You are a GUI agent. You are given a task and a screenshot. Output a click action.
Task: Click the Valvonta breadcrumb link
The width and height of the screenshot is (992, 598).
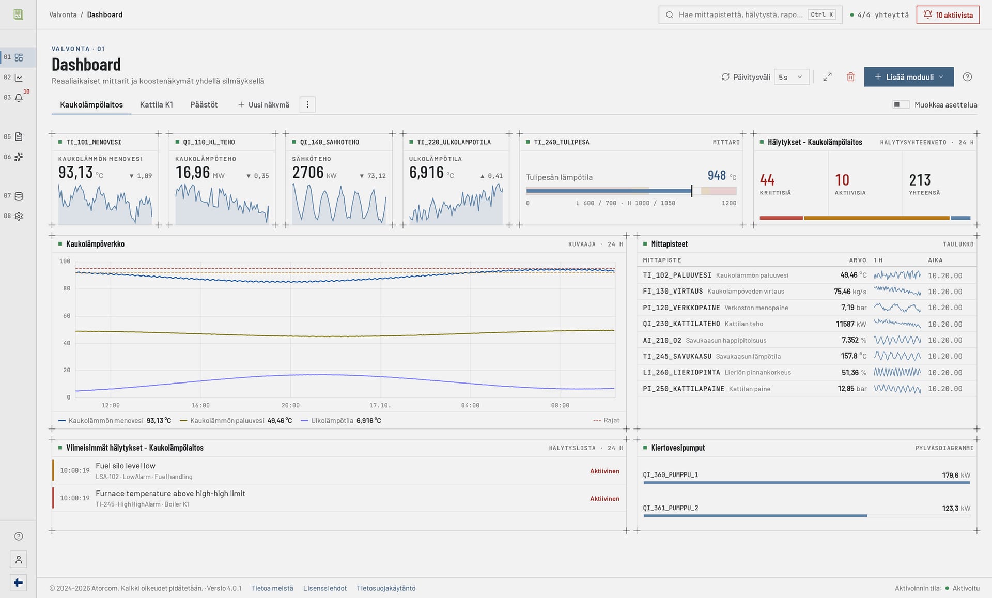pyautogui.click(x=63, y=14)
